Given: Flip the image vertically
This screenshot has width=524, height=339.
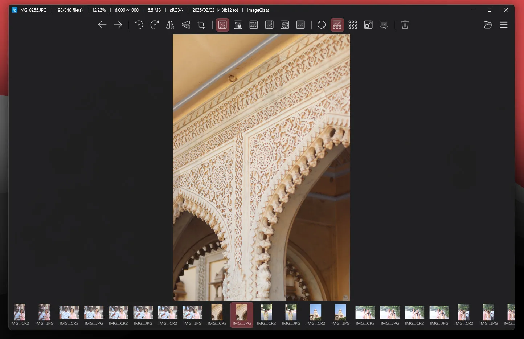Looking at the screenshot, I should tap(186, 25).
